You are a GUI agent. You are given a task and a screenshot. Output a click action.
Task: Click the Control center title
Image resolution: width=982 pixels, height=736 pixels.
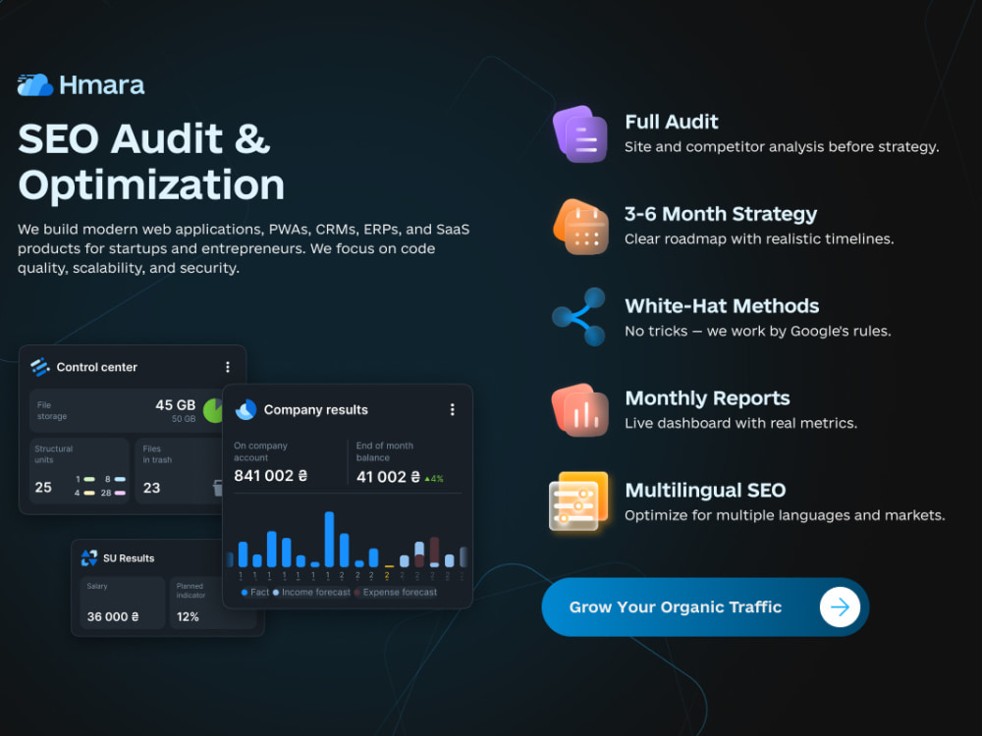(x=97, y=367)
